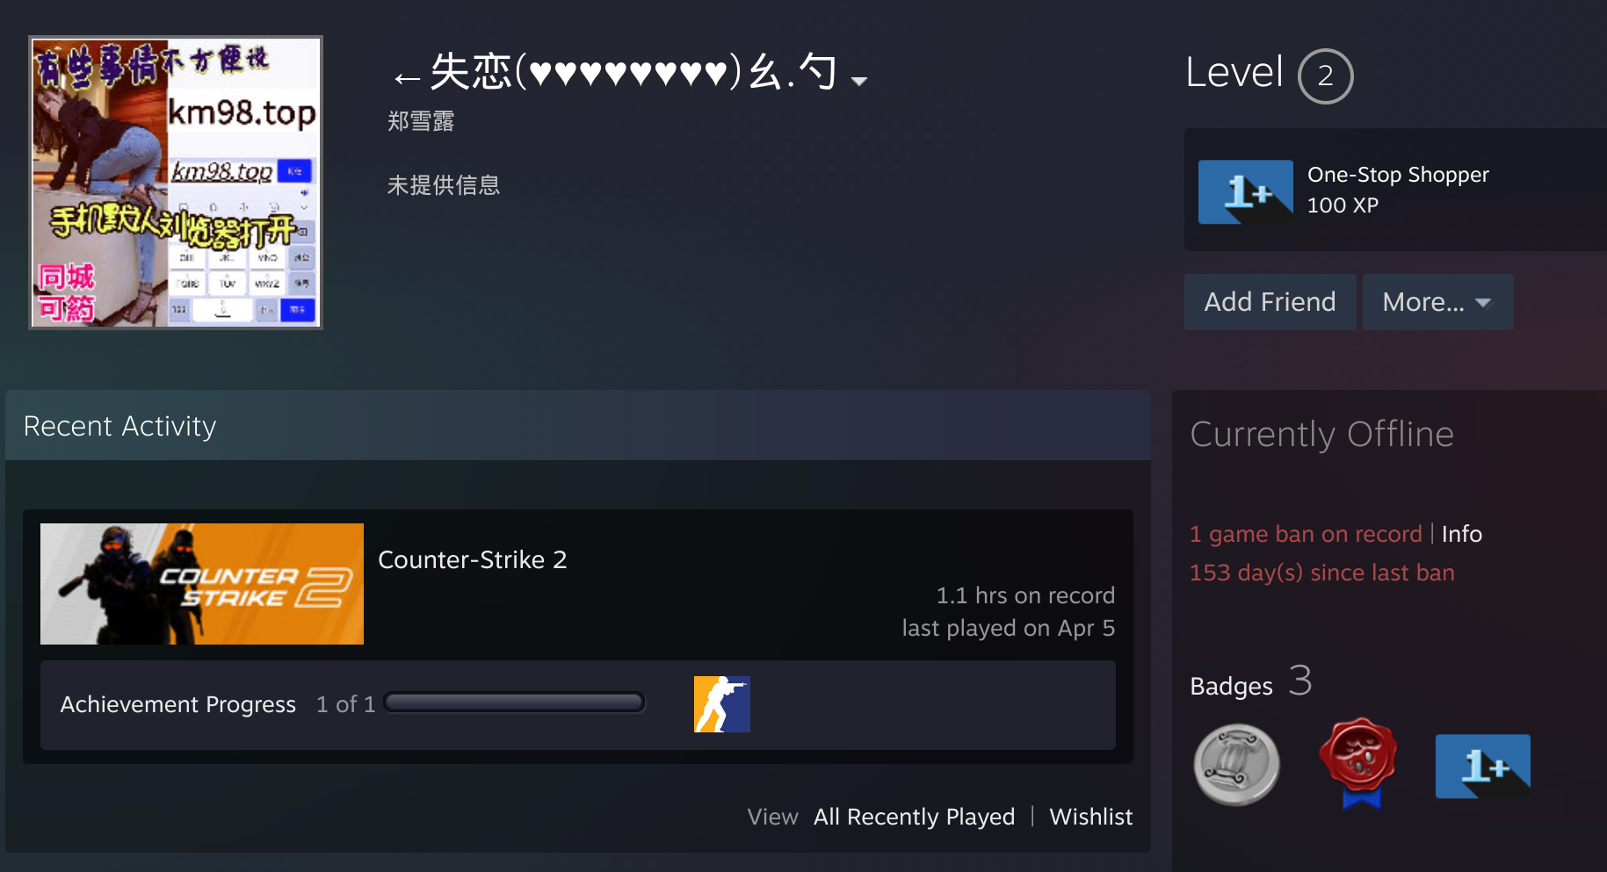
Task: Open Achievement Progress details
Action: pyautogui.click(x=178, y=704)
